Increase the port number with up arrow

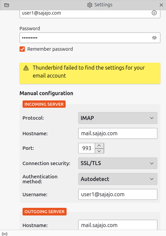pos(99,146)
